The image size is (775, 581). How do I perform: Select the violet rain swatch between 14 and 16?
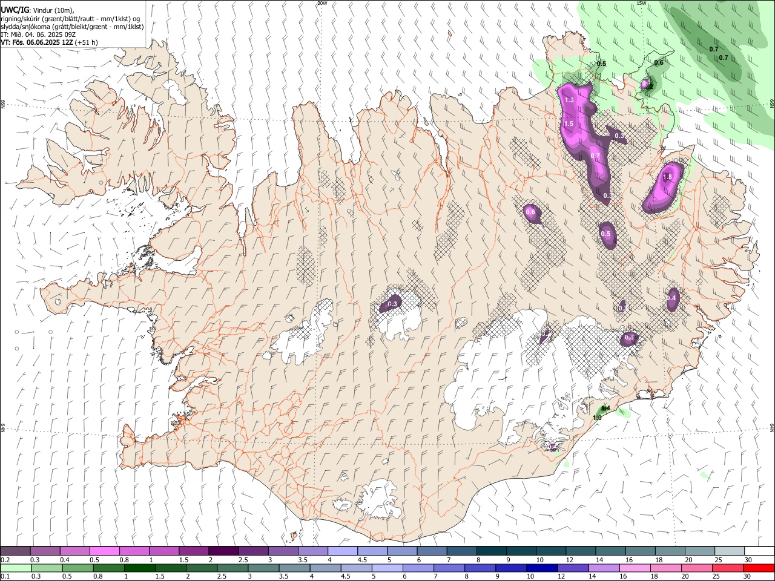[x=604, y=568]
